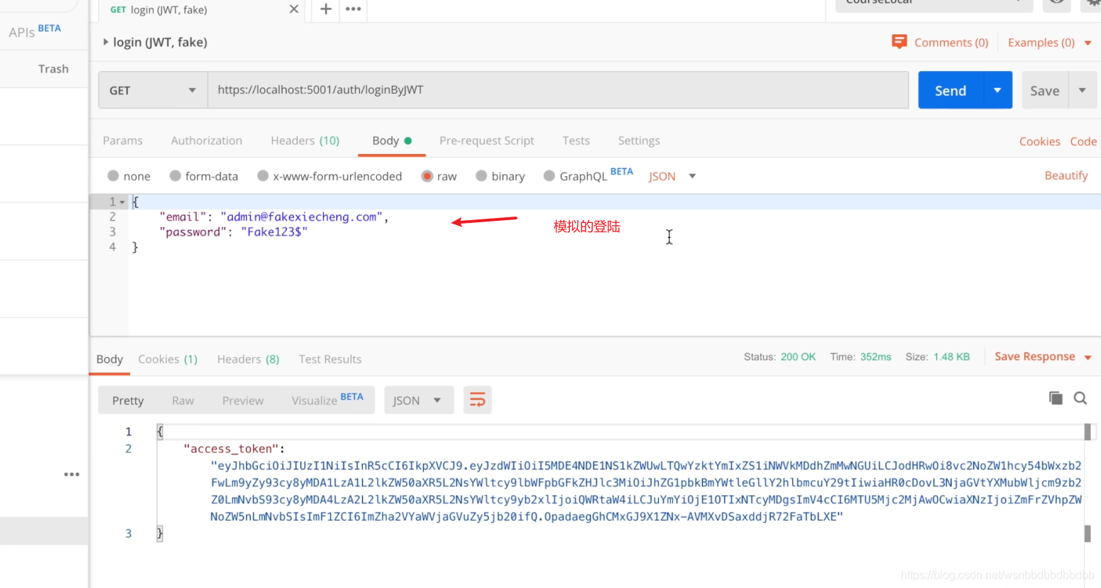Change response format JSON dropdown
The width and height of the screenshot is (1101, 588).
point(419,401)
